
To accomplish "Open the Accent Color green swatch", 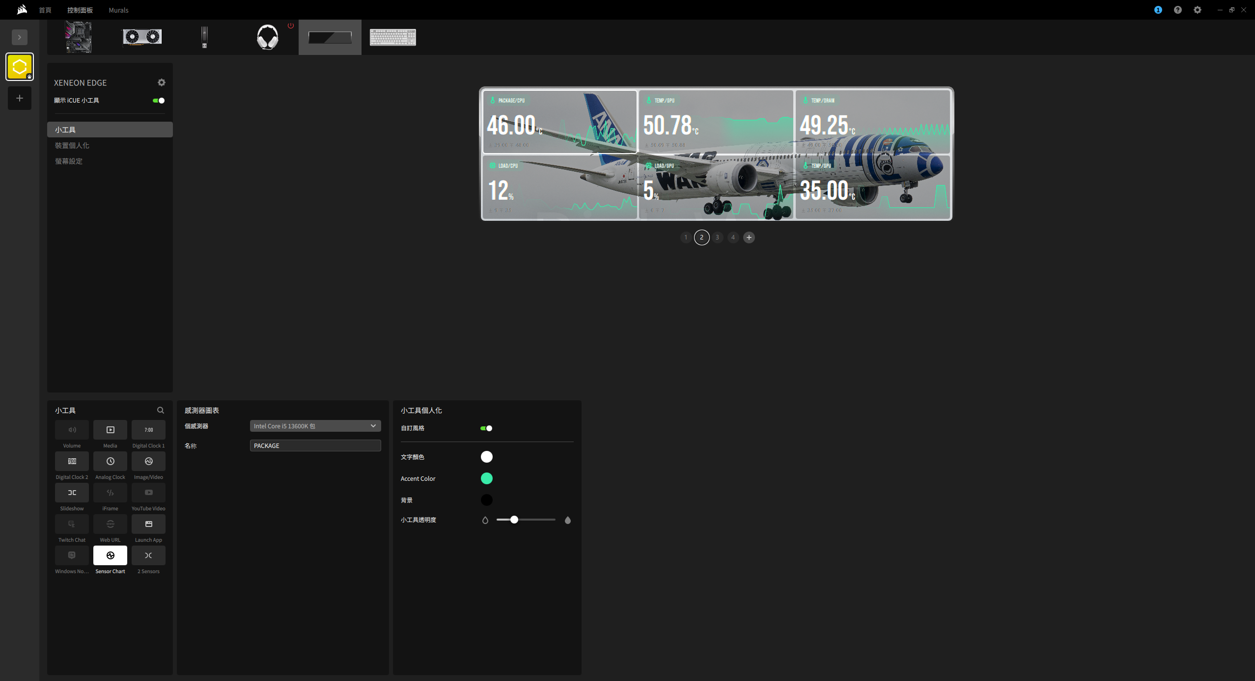I will click(x=486, y=478).
